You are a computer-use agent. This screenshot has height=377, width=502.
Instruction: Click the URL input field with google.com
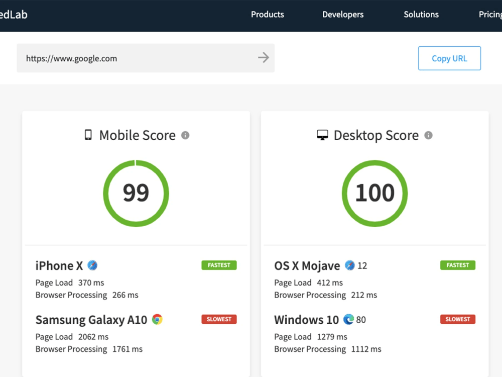pyautogui.click(x=146, y=58)
